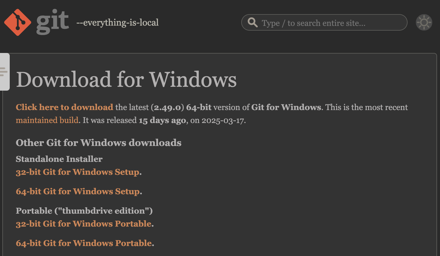Focus the site search input field
This screenshot has height=256, width=440.
pyautogui.click(x=324, y=22)
